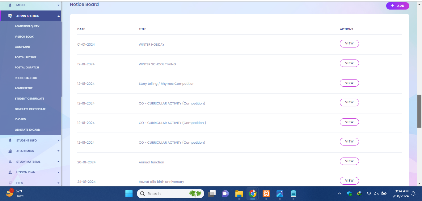Click the Academics sidebar icon
This screenshot has width=422, height=201.
tap(10, 151)
